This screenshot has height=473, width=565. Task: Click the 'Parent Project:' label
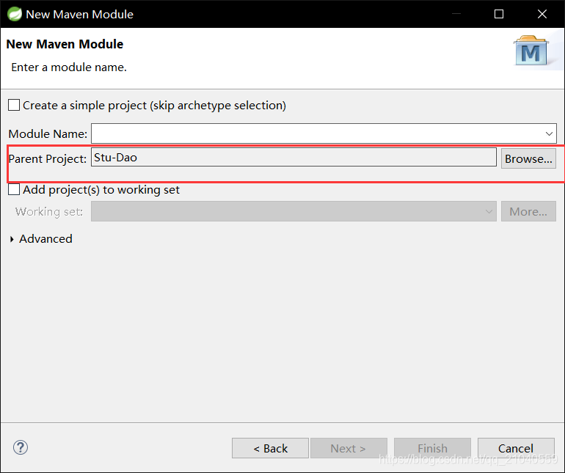pos(47,159)
